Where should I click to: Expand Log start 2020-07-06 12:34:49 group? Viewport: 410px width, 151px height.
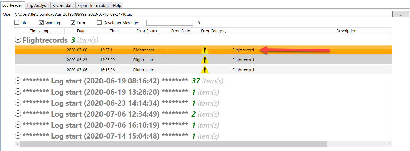pos(18,114)
